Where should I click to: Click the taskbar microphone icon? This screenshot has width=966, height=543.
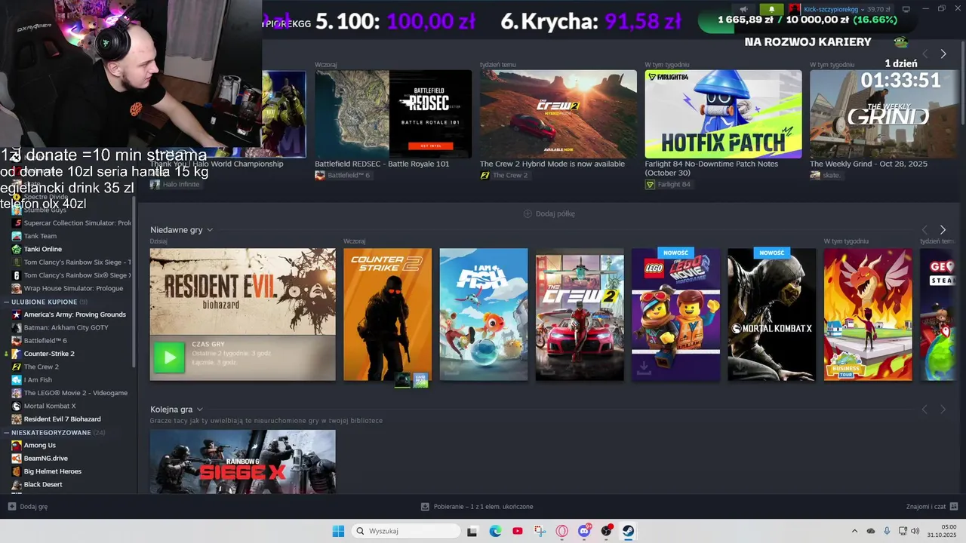pos(887,531)
